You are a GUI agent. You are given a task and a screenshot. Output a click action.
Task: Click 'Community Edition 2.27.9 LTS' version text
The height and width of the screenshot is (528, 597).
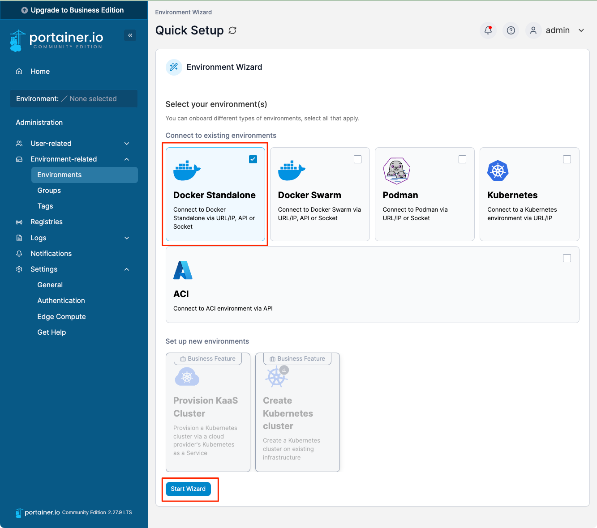97,513
